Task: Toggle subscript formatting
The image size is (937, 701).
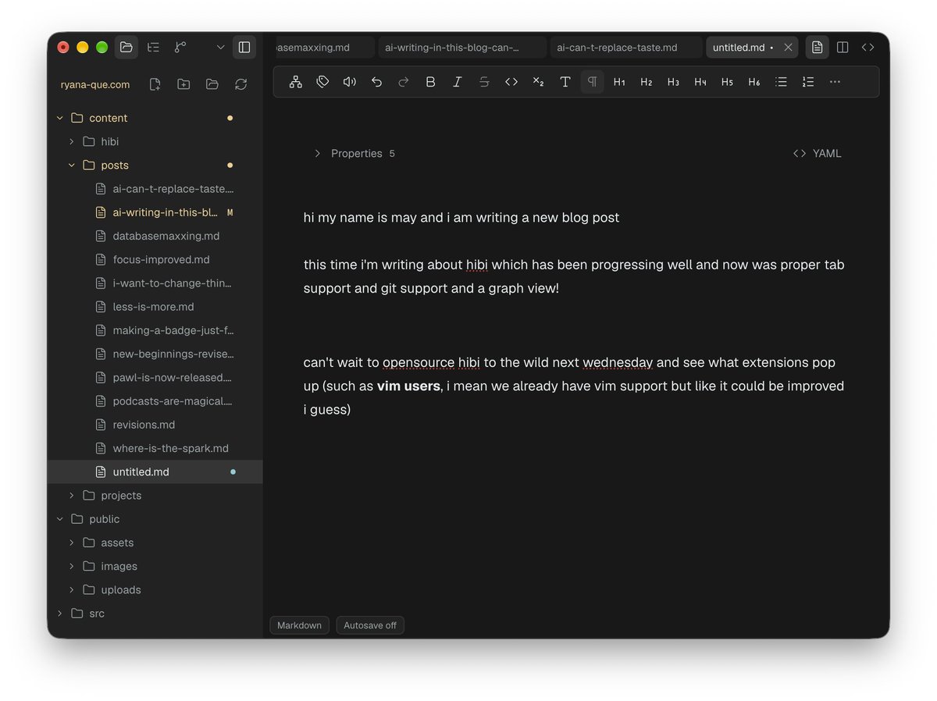Action: [538, 82]
